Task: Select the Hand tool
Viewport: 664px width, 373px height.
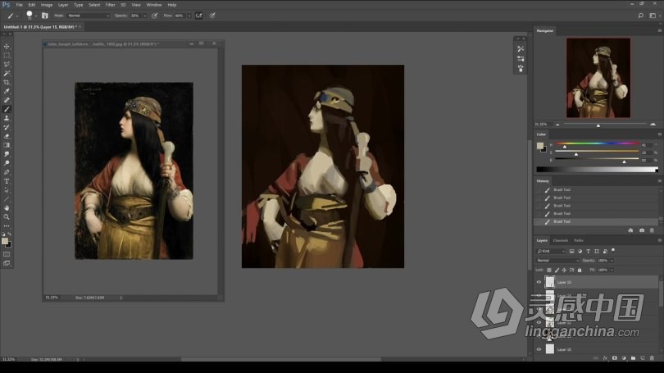Action: [7, 208]
